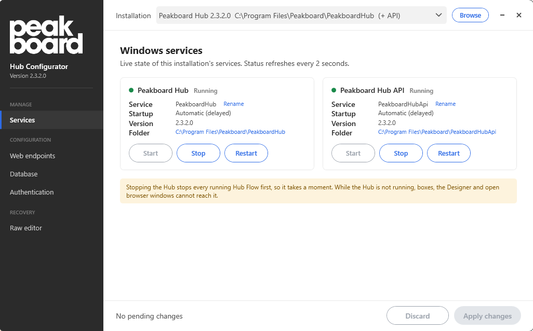The width and height of the screenshot is (533, 331).
Task: Open the Raw editor page
Action: (51, 228)
